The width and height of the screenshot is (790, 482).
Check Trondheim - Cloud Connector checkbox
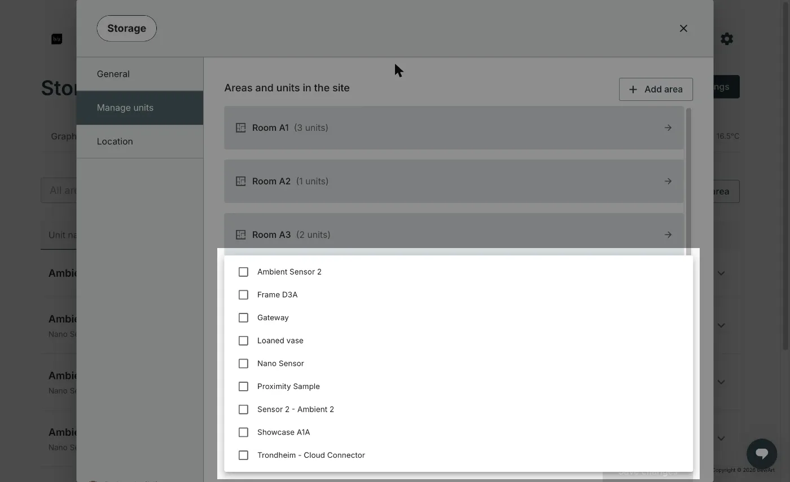click(x=243, y=455)
